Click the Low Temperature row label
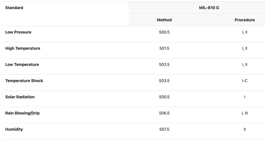The width and height of the screenshot is (265, 141). coord(22,65)
